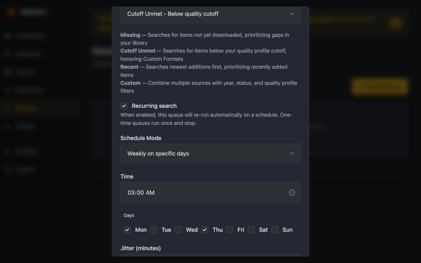Screen dimensions: 421x263
Task: Open the Cutoff Unmet search type dropdown
Action: pyautogui.click(x=210, y=14)
